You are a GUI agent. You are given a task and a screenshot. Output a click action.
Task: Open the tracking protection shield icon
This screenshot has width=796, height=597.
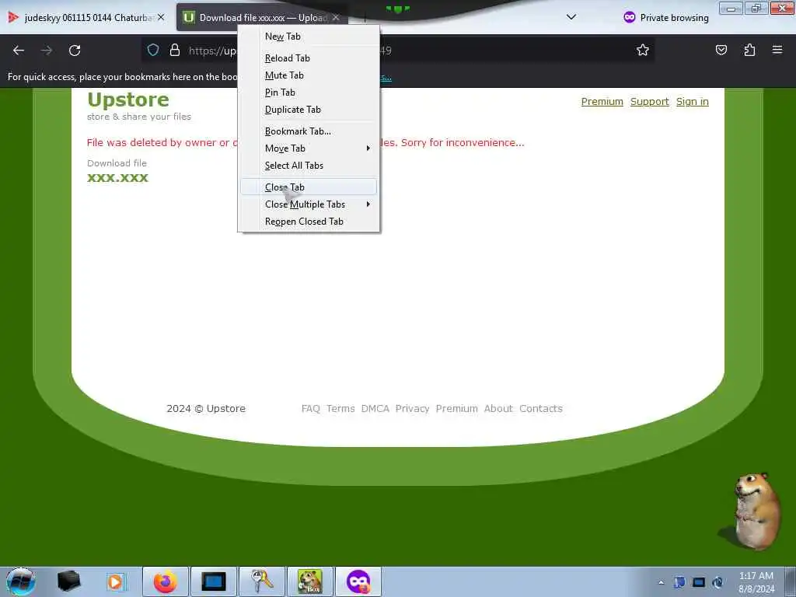(x=153, y=50)
